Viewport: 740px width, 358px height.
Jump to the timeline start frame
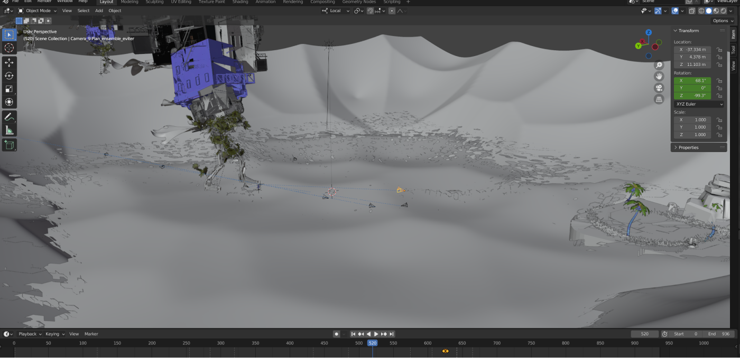354,334
